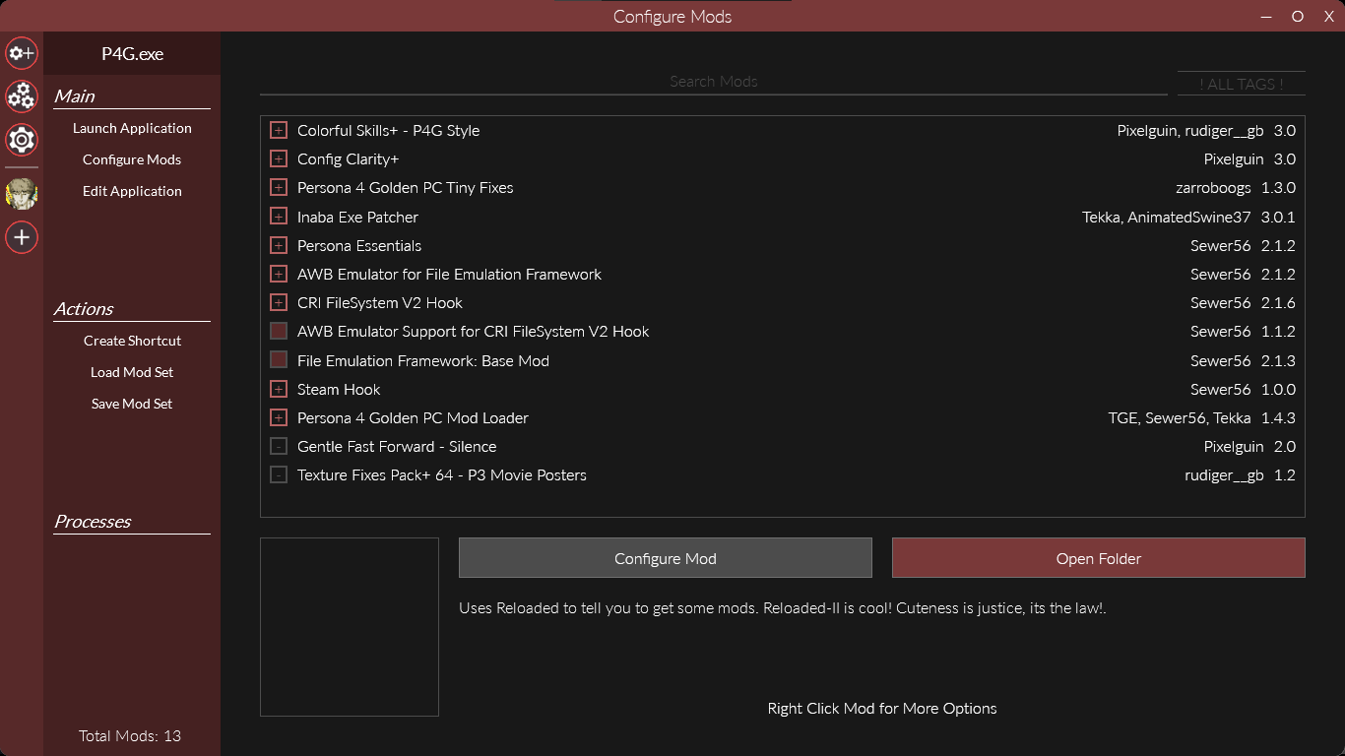
Task: Minimize the Configure Mods window
Action: [x=1265, y=16]
